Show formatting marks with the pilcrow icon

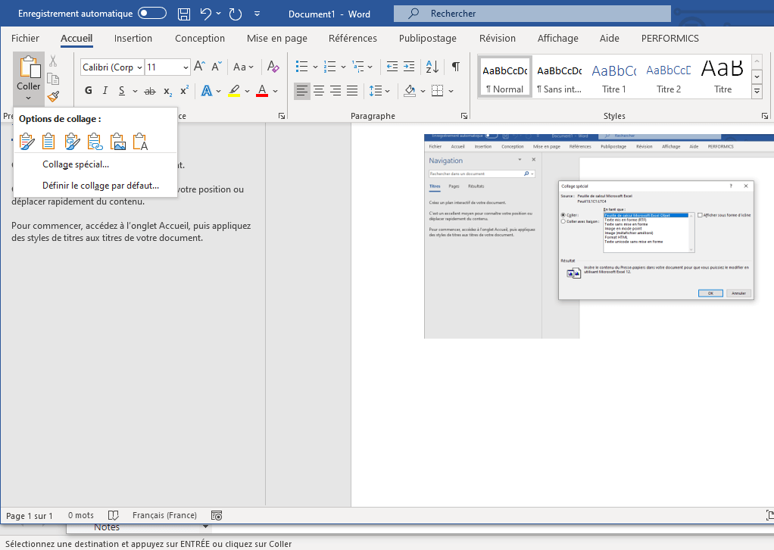[455, 67]
